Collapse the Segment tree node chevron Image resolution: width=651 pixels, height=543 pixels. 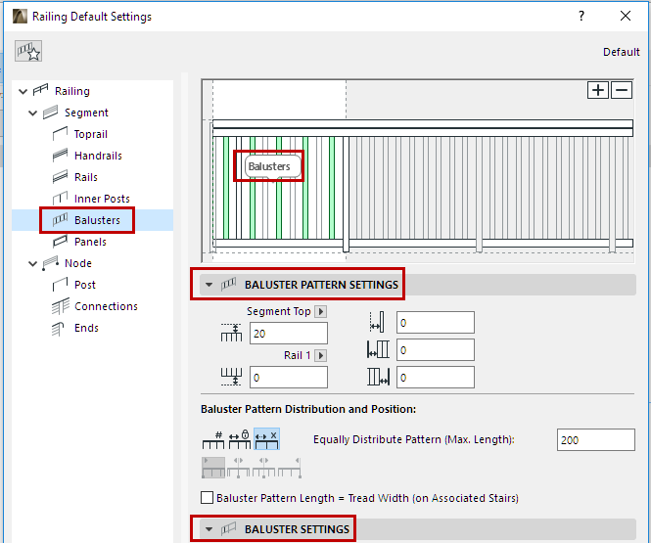[33, 113]
